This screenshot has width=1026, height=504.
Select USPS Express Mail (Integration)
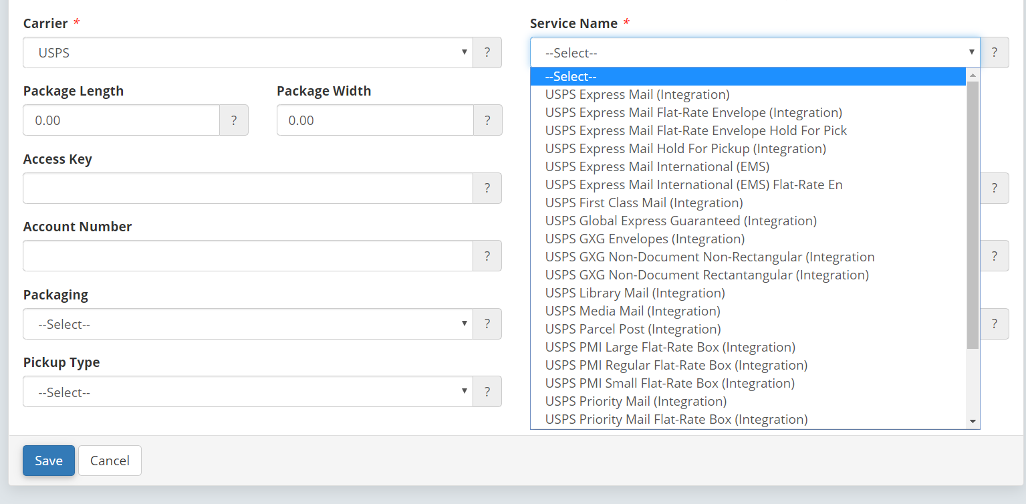click(x=749, y=94)
